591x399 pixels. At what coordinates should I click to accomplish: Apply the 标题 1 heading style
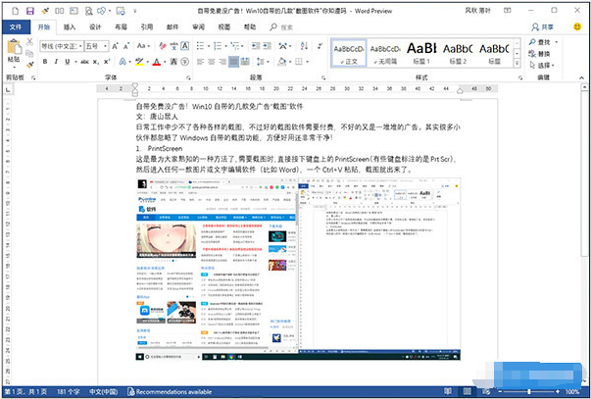click(458, 51)
